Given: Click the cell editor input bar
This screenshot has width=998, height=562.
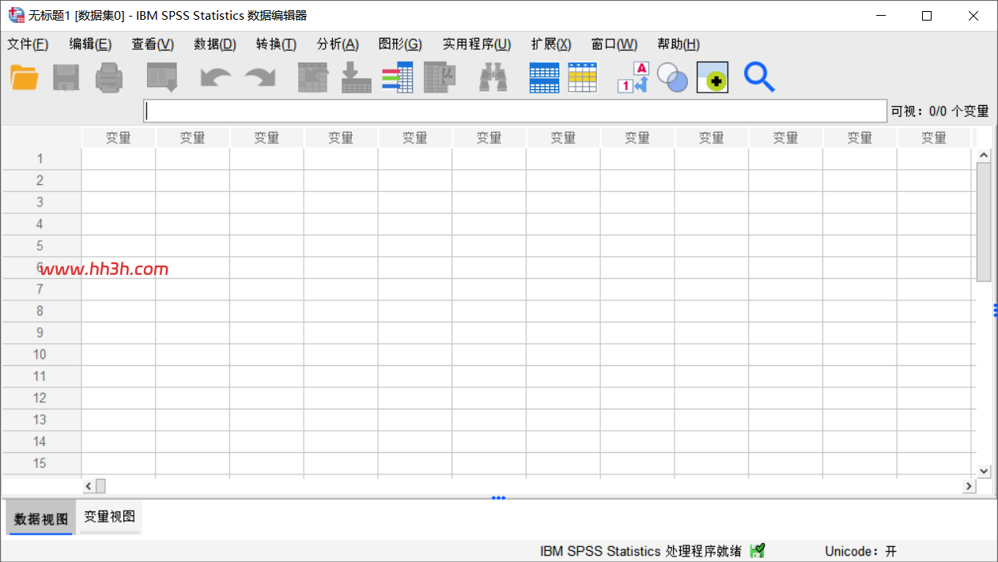Looking at the screenshot, I should click(x=515, y=111).
